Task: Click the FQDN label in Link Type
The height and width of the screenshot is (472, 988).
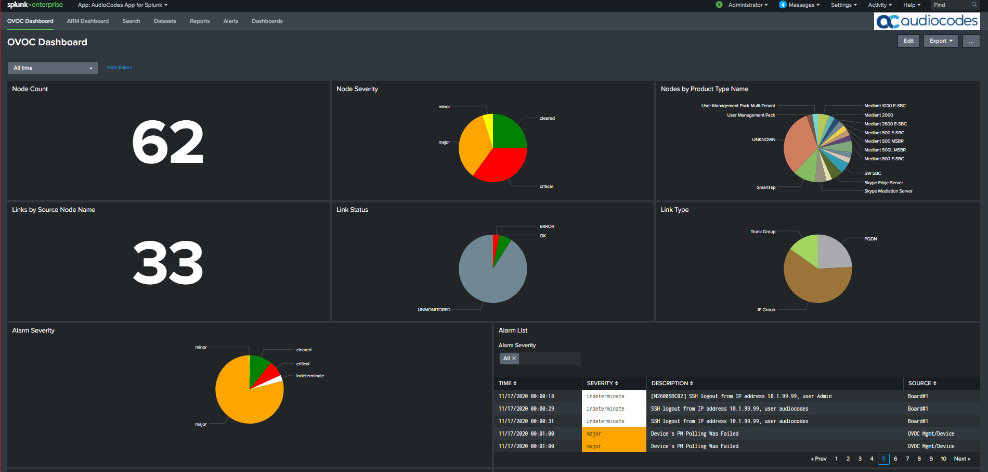Action: (x=870, y=239)
